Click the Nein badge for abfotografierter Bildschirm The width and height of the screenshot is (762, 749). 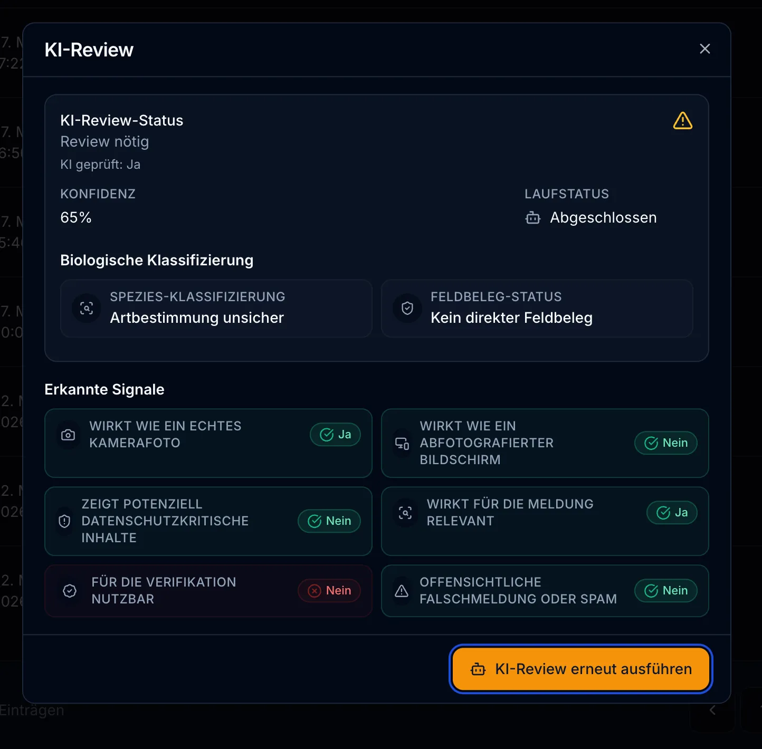[666, 443]
